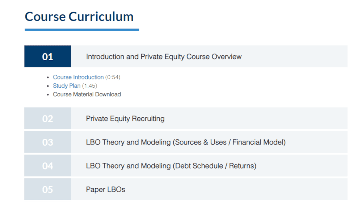The image size is (362, 202).
Task: Click bullet beside Study Plan
Action: tap(48, 86)
